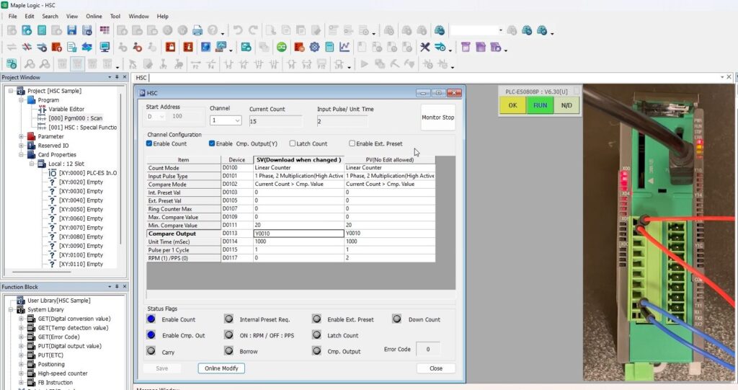Click the Close button in HSC dialog
This screenshot has height=390, width=738.
(x=436, y=368)
